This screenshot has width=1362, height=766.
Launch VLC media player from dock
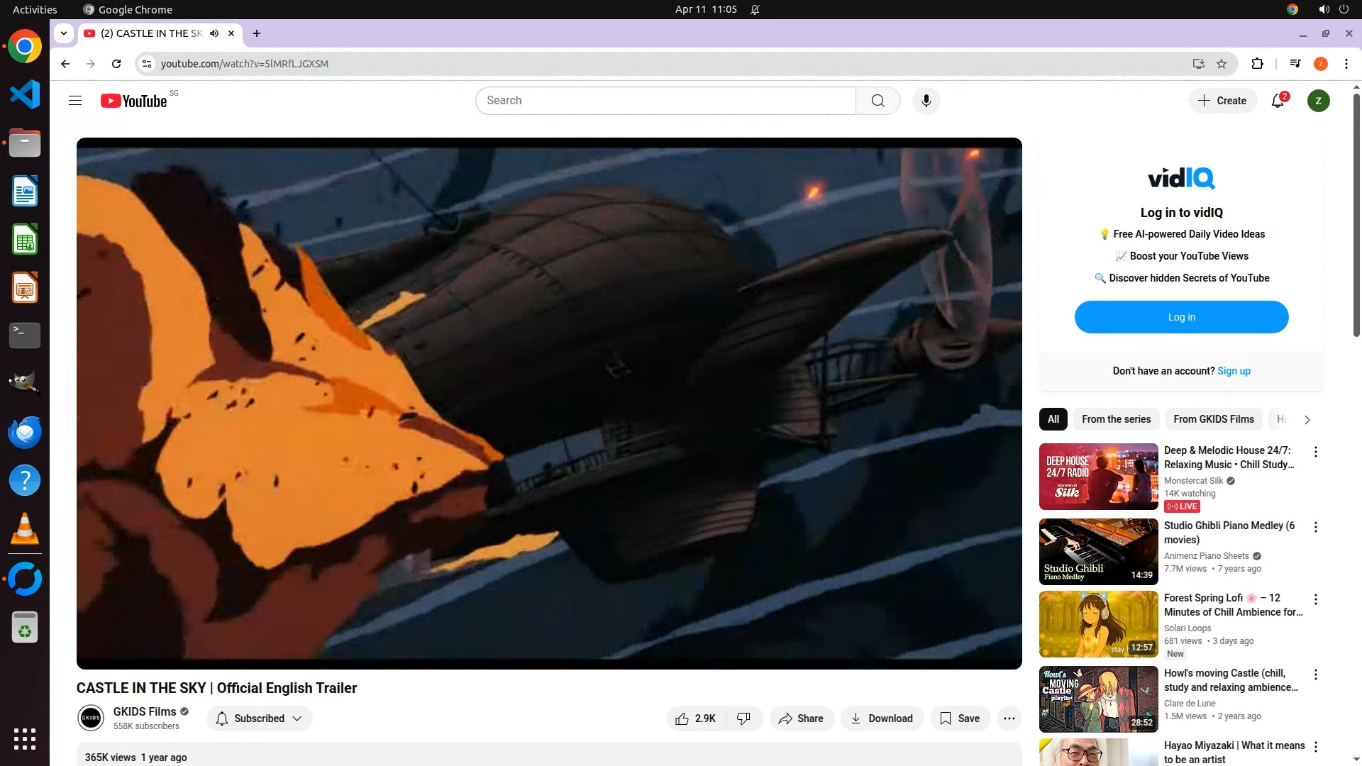(x=25, y=529)
